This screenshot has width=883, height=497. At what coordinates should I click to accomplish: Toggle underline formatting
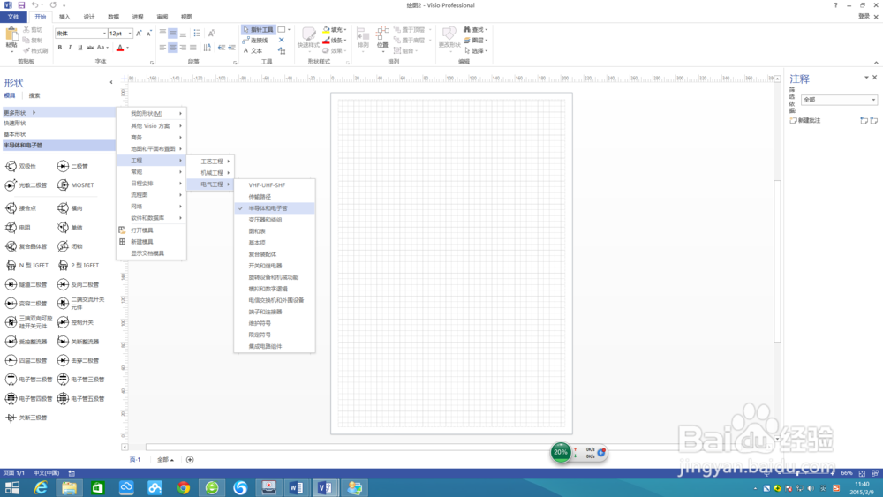[x=80, y=48]
